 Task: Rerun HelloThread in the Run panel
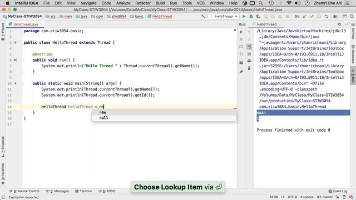tap(241, 32)
